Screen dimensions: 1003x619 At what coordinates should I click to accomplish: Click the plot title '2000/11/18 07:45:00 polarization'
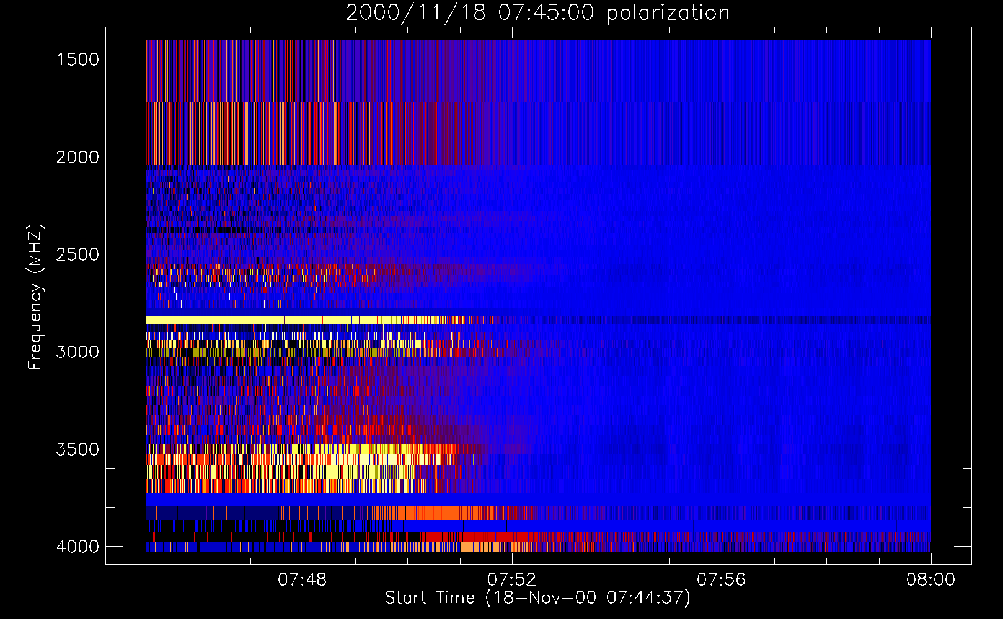[537, 13]
